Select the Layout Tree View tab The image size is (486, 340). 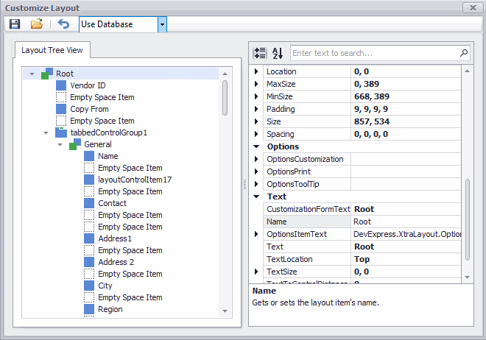(52, 51)
